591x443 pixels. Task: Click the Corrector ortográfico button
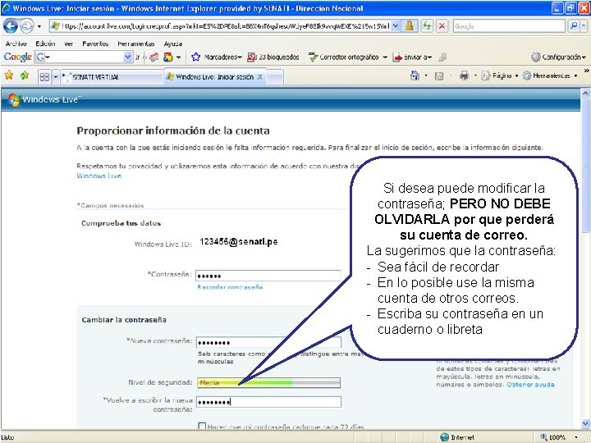pyautogui.click(x=343, y=57)
